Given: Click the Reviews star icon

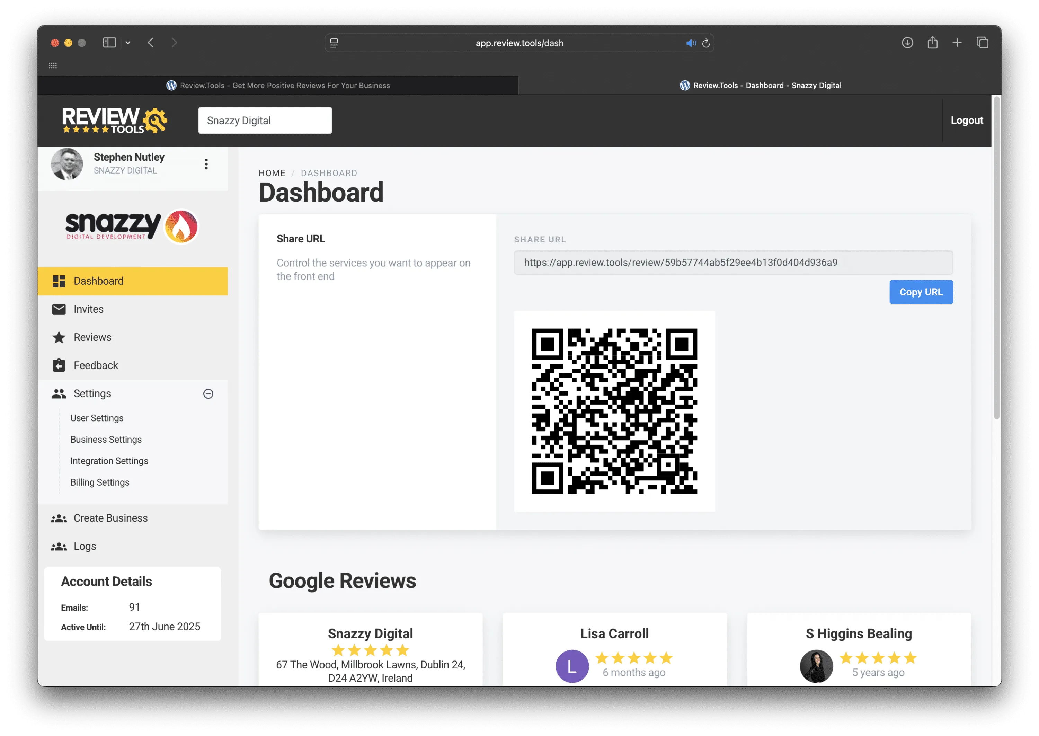Looking at the screenshot, I should pyautogui.click(x=59, y=337).
